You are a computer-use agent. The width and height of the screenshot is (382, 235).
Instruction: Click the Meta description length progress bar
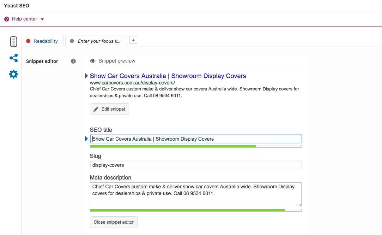click(196, 210)
